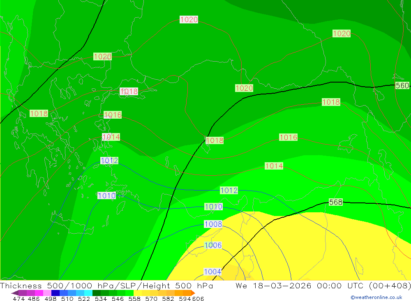Select the 1008 isobar label
Viewport: 411px width, 301px height.
coord(213,224)
